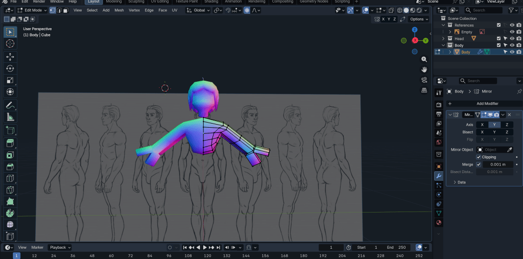Switch to face select mode

66,10
